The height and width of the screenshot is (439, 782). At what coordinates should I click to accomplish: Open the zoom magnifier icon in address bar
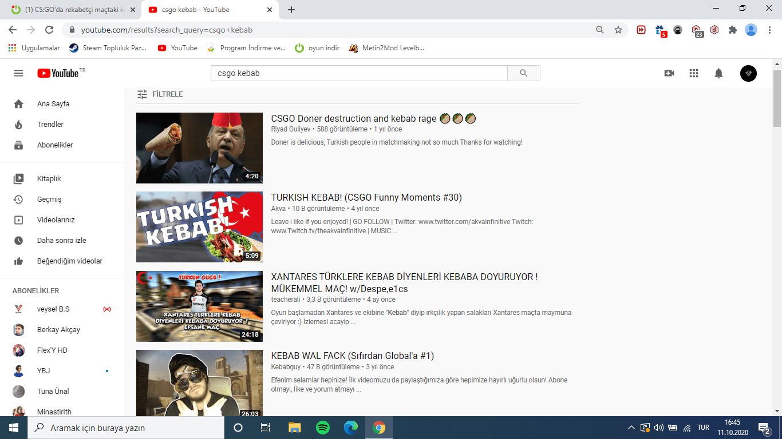click(600, 30)
